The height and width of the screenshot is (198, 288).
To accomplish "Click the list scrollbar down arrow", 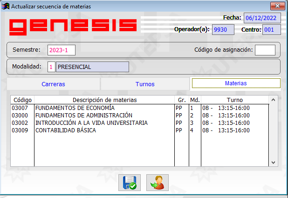I will (273, 163).
